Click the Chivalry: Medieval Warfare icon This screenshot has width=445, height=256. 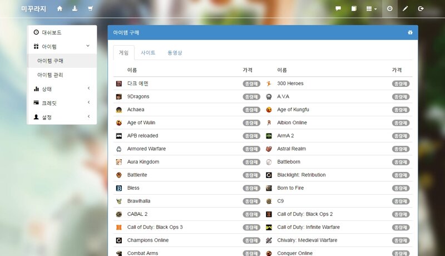pos(269,240)
